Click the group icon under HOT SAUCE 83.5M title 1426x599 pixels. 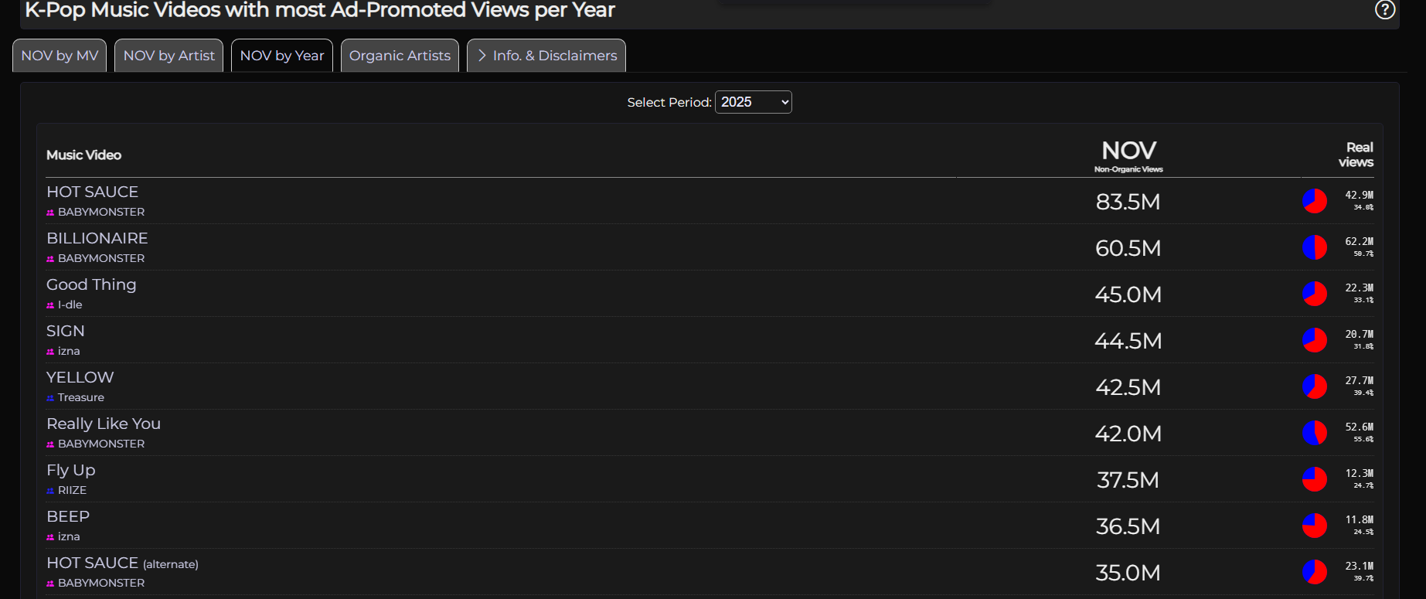50,213
